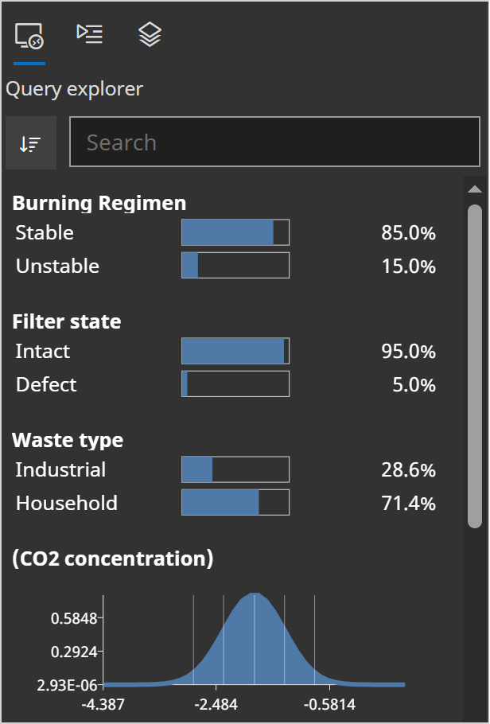Set evidence on Intact filter bar

point(235,352)
